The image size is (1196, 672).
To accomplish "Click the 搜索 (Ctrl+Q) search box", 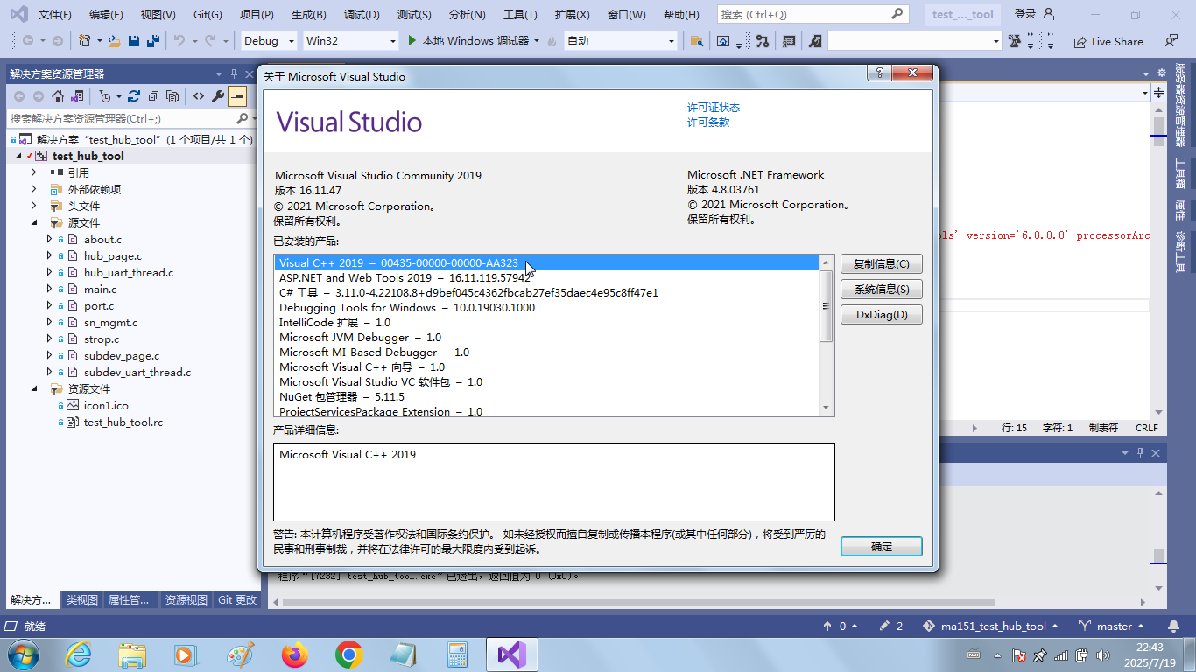I will 813,15.
